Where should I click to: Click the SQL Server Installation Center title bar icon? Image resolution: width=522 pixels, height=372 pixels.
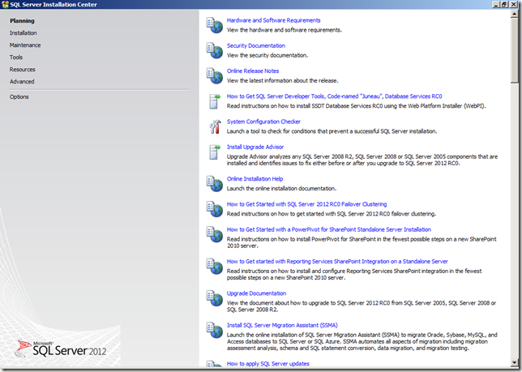coord(5,4)
